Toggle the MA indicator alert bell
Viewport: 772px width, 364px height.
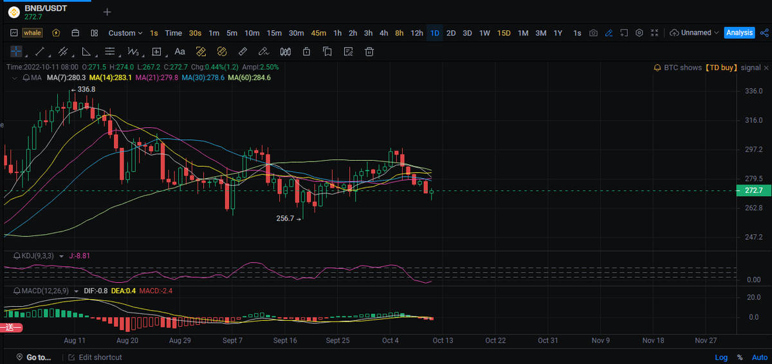[26, 78]
